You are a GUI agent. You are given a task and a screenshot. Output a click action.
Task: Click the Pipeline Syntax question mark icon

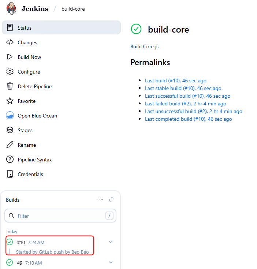pyautogui.click(x=10, y=160)
